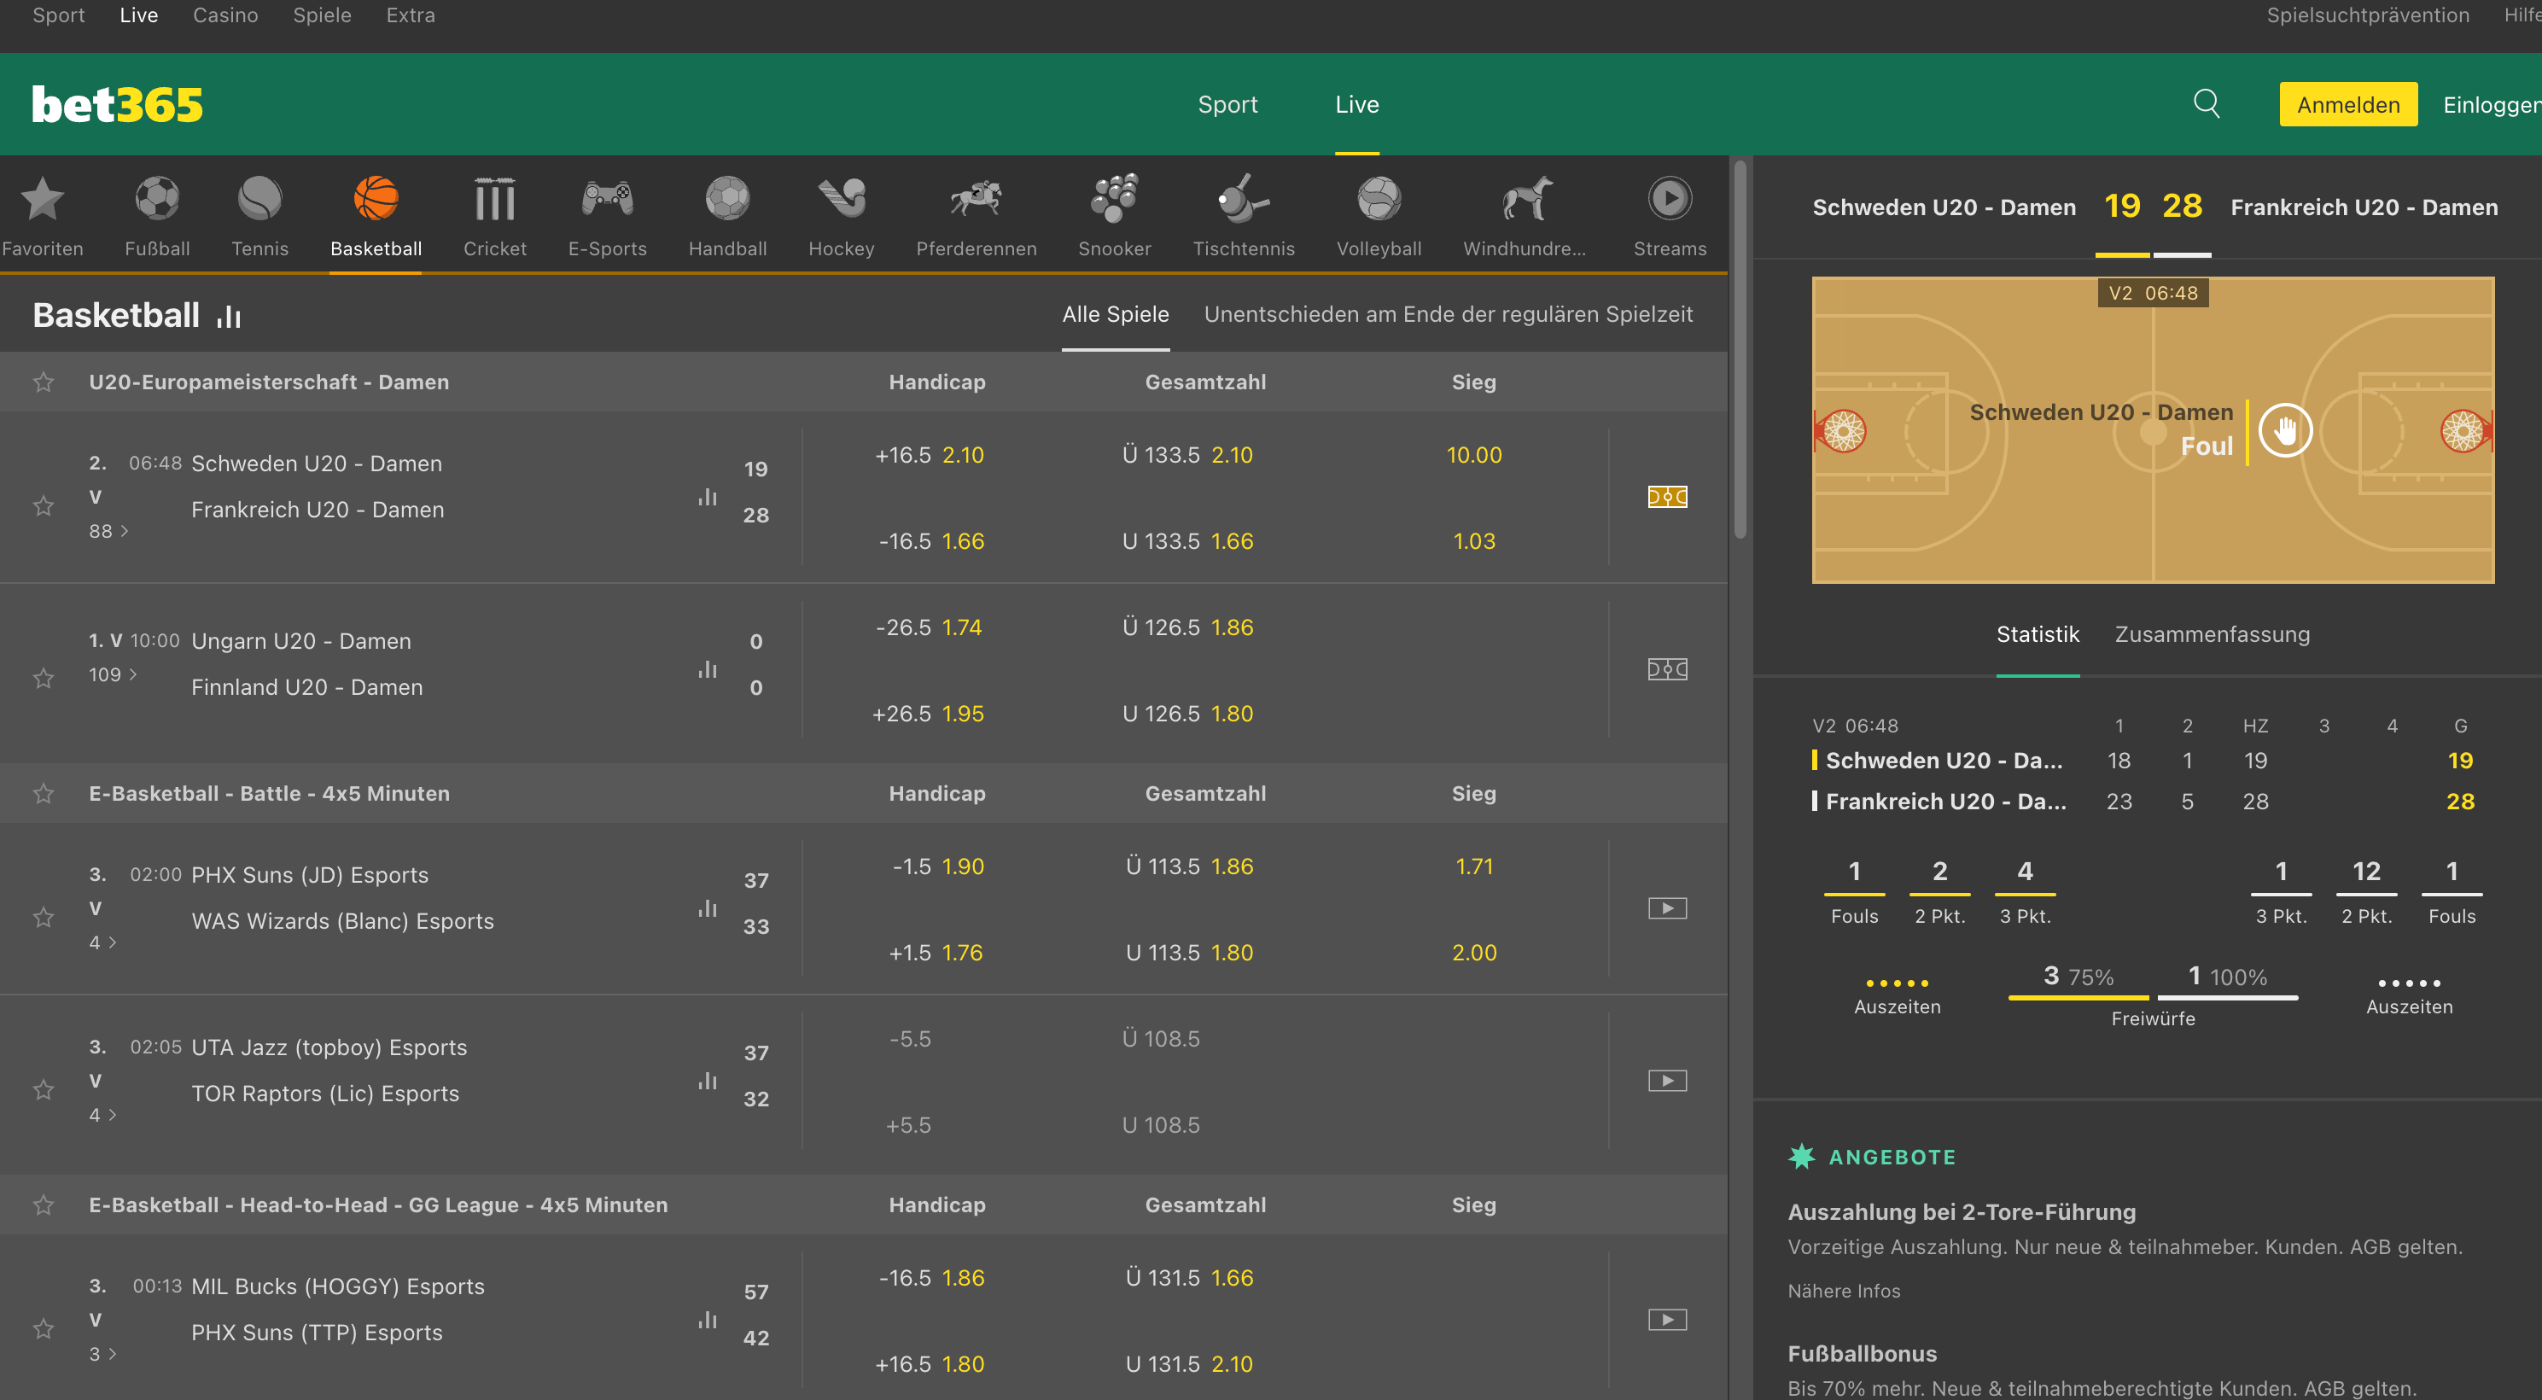Click the search magnifier icon
The image size is (2542, 1400).
pyautogui.click(x=2207, y=103)
